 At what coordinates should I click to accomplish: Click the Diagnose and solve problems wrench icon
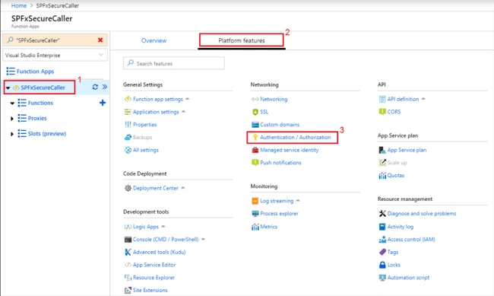pos(382,214)
